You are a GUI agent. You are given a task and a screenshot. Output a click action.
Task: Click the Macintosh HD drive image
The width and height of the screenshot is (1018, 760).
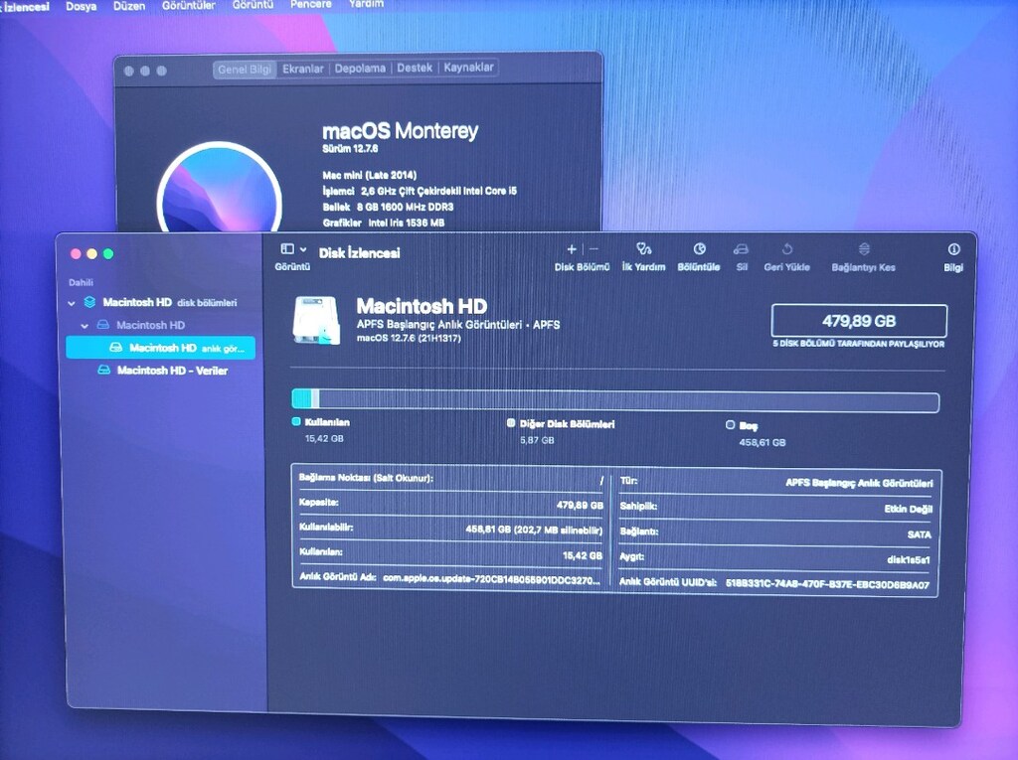pos(316,320)
